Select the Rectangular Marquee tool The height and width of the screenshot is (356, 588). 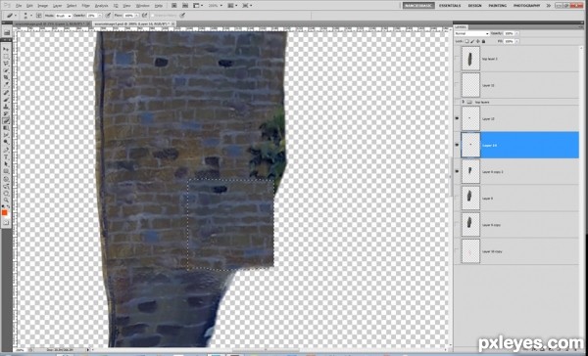pos(6,56)
